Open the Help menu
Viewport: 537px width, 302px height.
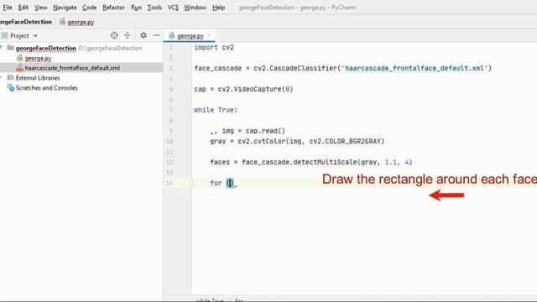218,8
